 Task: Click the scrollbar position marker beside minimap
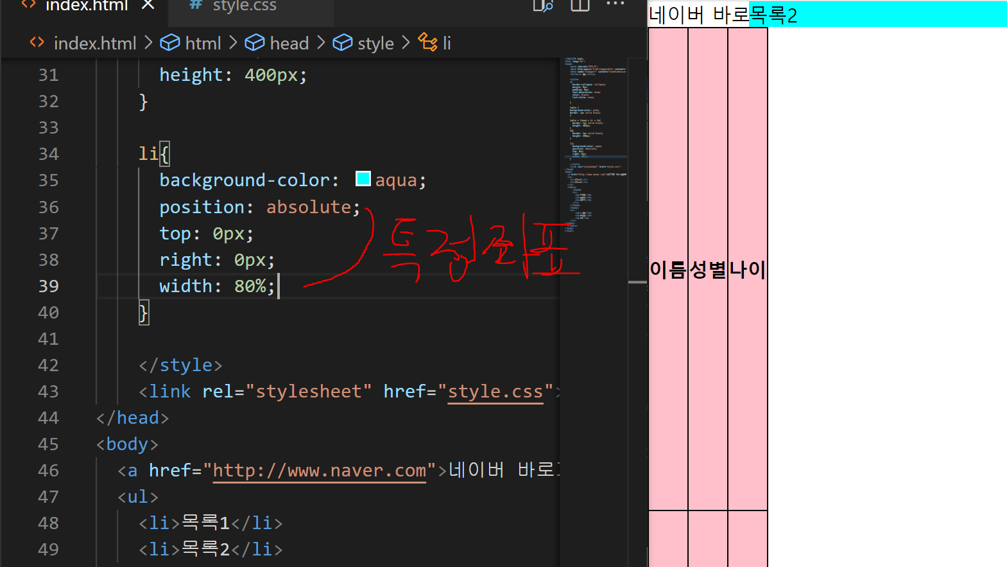(x=637, y=282)
